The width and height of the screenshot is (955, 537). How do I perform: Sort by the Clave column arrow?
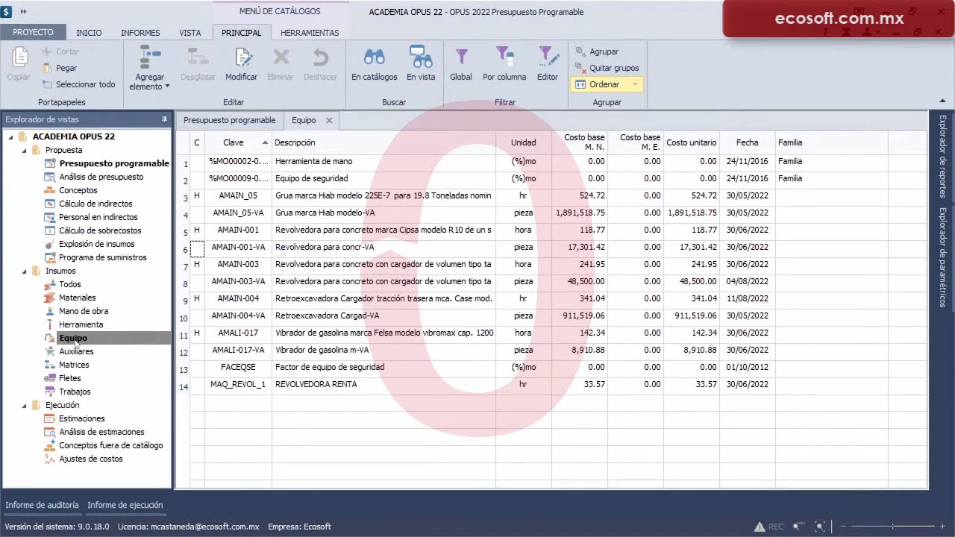coord(265,142)
